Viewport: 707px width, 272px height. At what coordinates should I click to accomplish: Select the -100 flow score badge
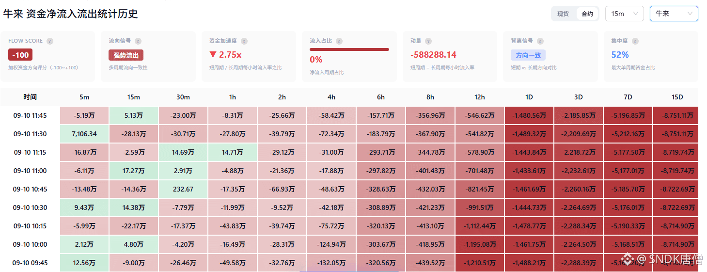(20, 55)
